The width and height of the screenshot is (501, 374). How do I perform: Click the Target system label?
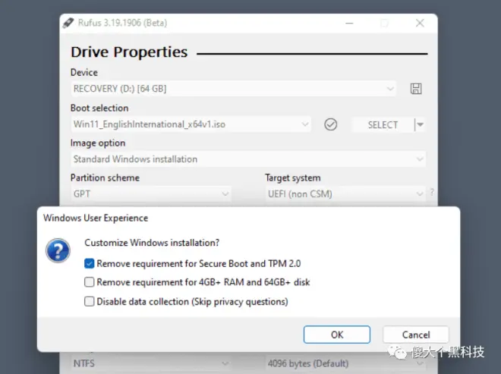(x=293, y=178)
